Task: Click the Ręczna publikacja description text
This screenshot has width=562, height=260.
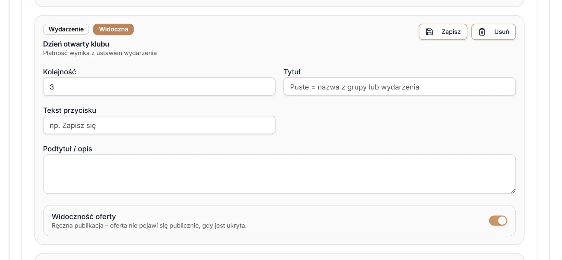Action: (x=149, y=226)
